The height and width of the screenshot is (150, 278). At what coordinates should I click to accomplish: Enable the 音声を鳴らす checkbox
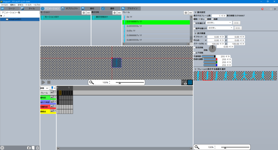pyautogui.click(x=194, y=28)
